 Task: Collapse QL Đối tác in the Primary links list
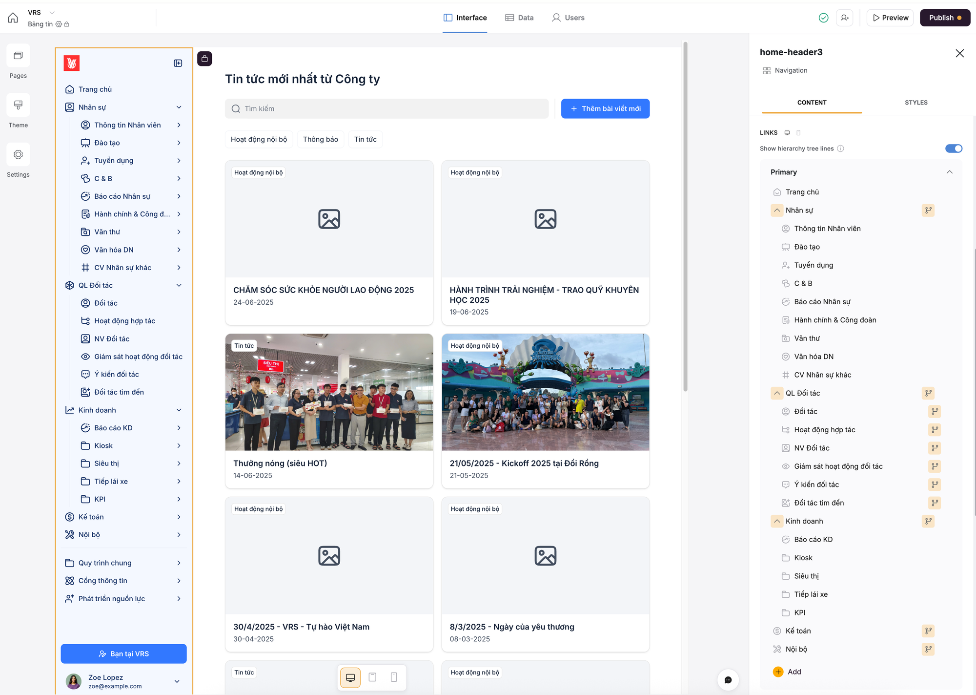point(777,393)
